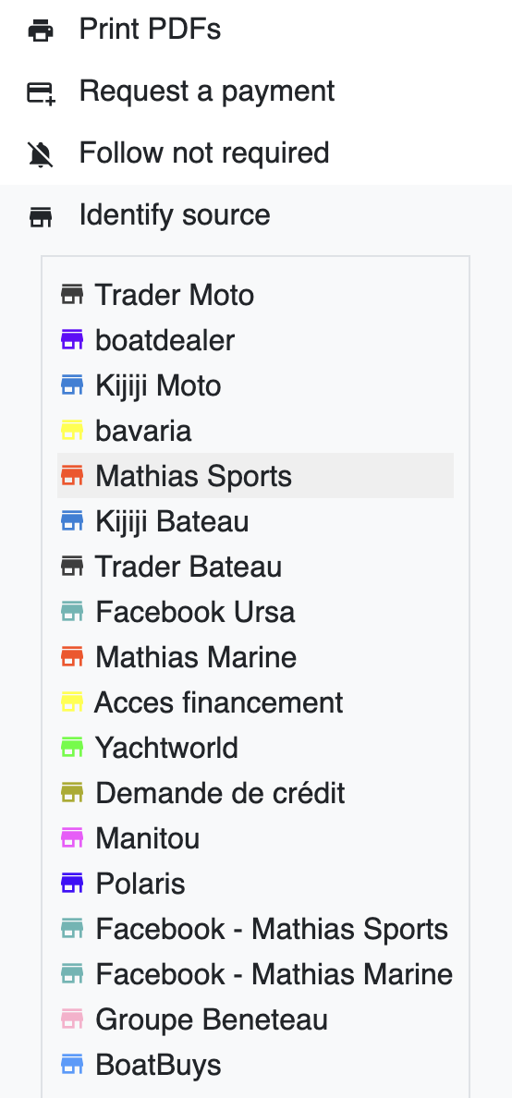Screen dimensions: 512x1098
Task: Click the store icon beside Identify source
Action: pos(41,216)
